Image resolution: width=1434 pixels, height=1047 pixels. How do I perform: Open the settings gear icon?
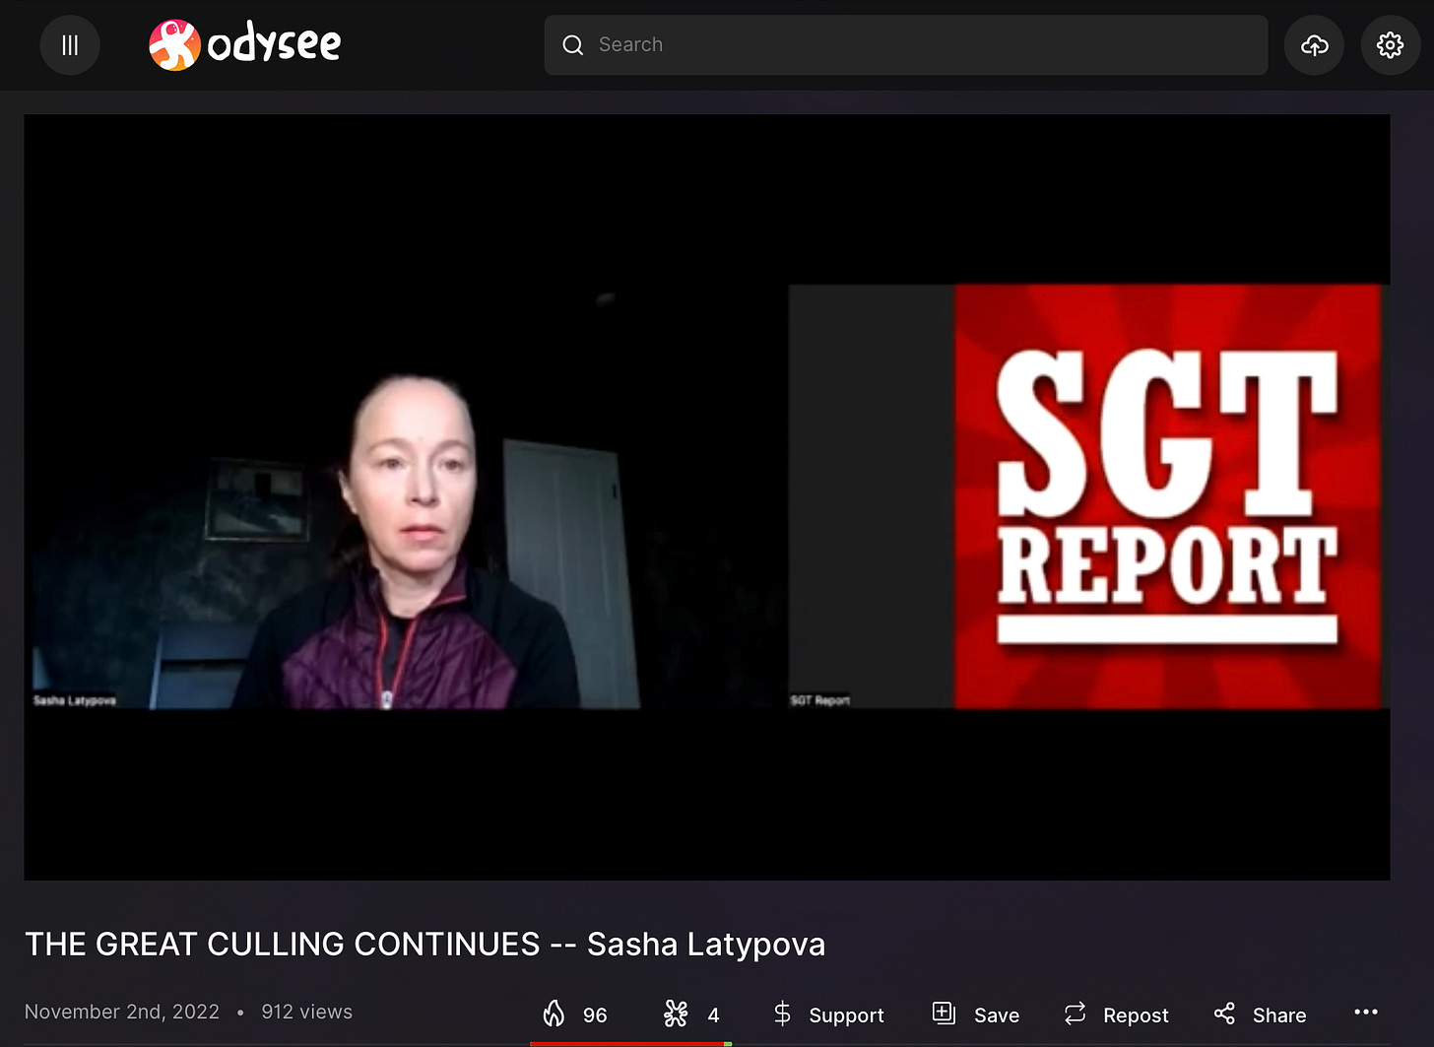1390,45
